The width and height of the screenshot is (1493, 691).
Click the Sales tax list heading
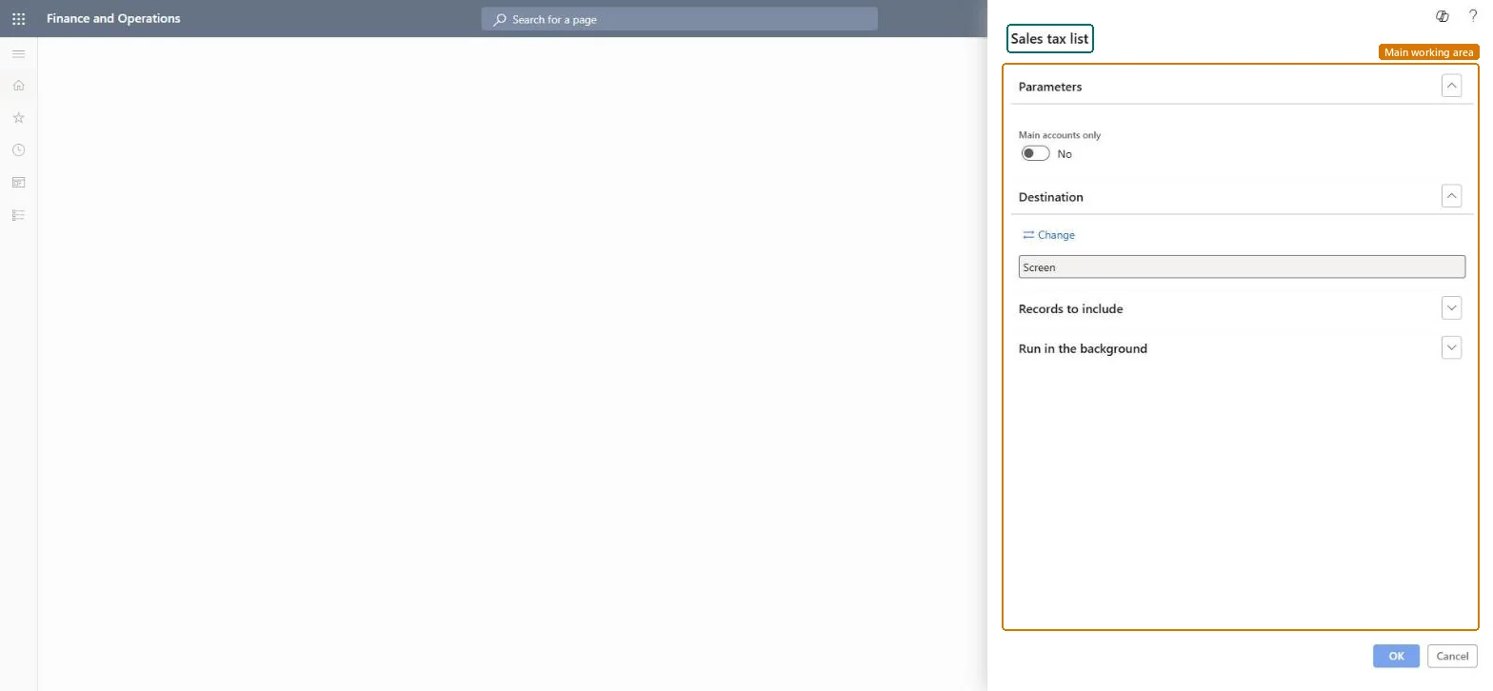point(1050,39)
